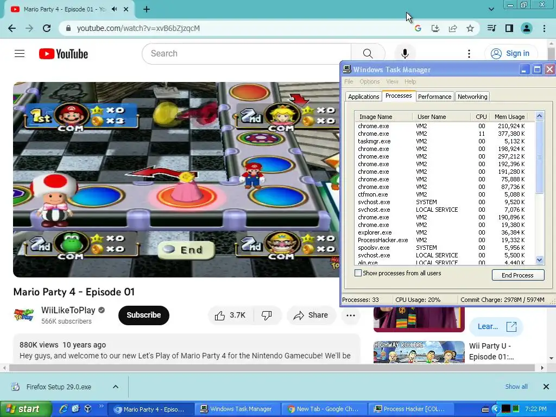Open the Wii Party U thumbnail

pos(419,352)
